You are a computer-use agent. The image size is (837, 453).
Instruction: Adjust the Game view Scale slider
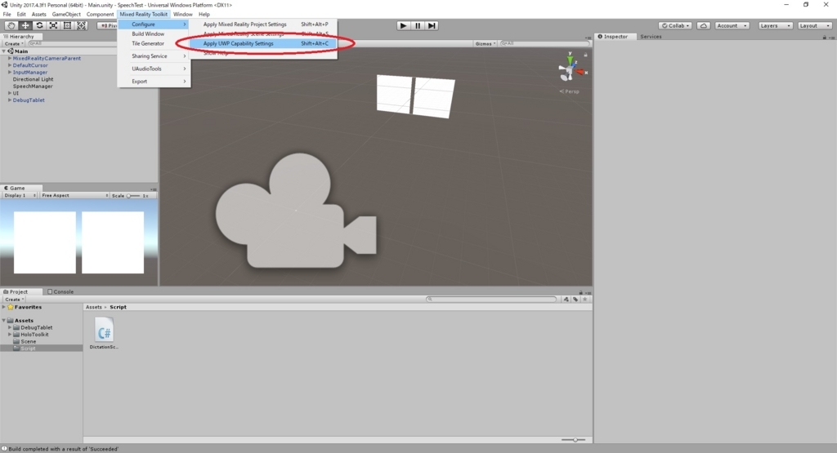[133, 196]
